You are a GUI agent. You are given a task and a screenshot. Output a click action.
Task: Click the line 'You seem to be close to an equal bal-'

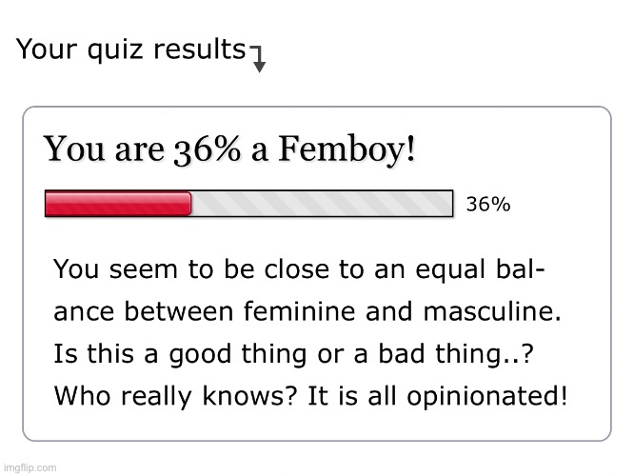[299, 269]
